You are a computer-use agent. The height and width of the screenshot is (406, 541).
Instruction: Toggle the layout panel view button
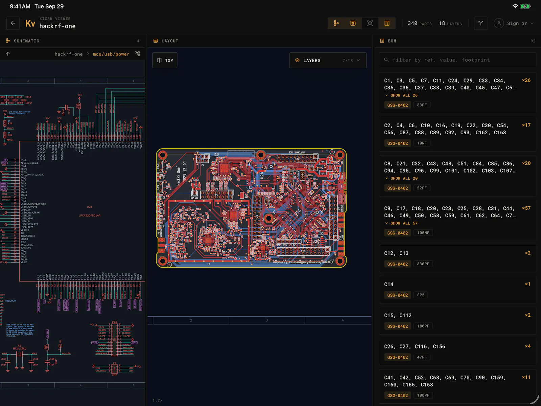click(353, 23)
